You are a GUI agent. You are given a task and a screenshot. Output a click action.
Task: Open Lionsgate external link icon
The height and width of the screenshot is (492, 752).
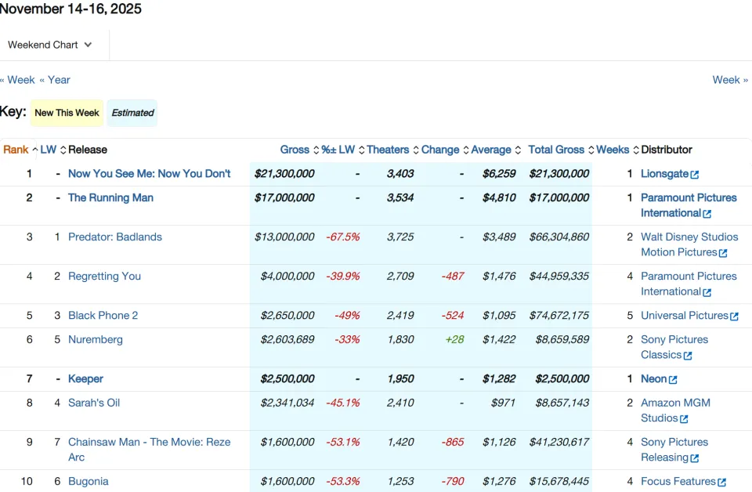pyautogui.click(x=695, y=175)
